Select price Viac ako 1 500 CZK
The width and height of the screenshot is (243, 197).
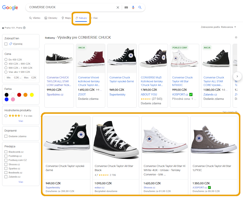pyautogui.click(x=6, y=72)
